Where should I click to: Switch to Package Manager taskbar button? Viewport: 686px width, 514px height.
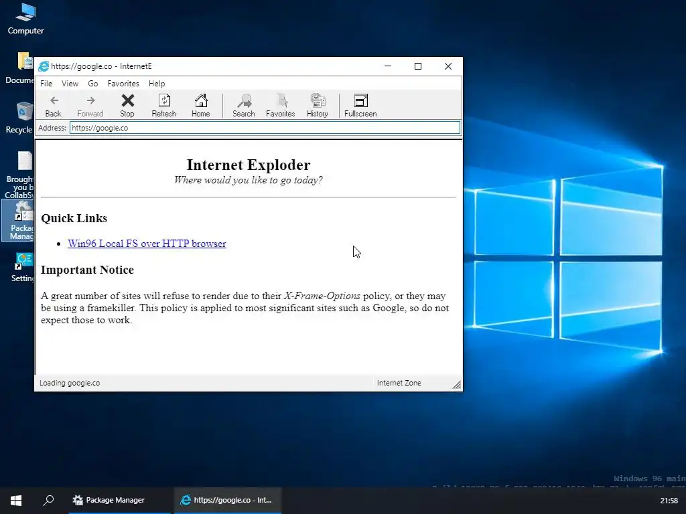119,500
